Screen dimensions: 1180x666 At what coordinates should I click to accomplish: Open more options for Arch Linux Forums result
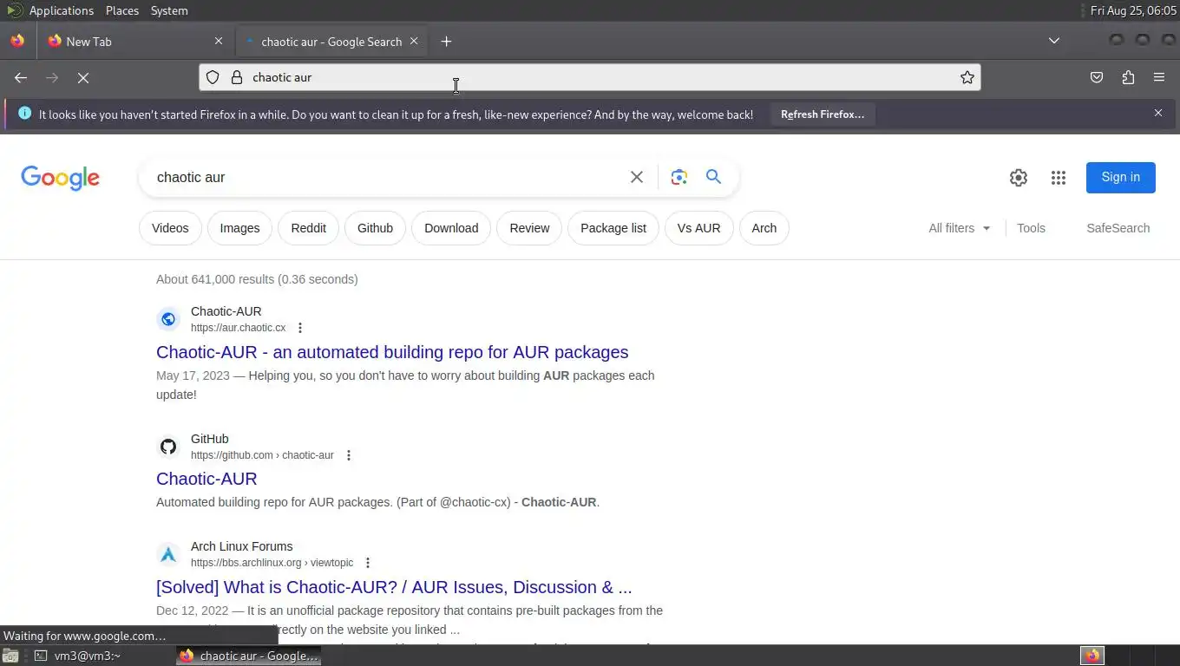pyautogui.click(x=368, y=563)
